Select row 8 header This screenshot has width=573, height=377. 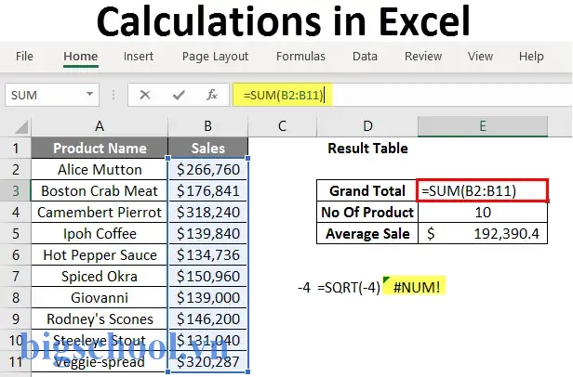point(15,297)
